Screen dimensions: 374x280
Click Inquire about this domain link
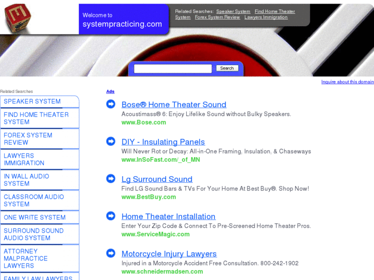click(x=348, y=82)
